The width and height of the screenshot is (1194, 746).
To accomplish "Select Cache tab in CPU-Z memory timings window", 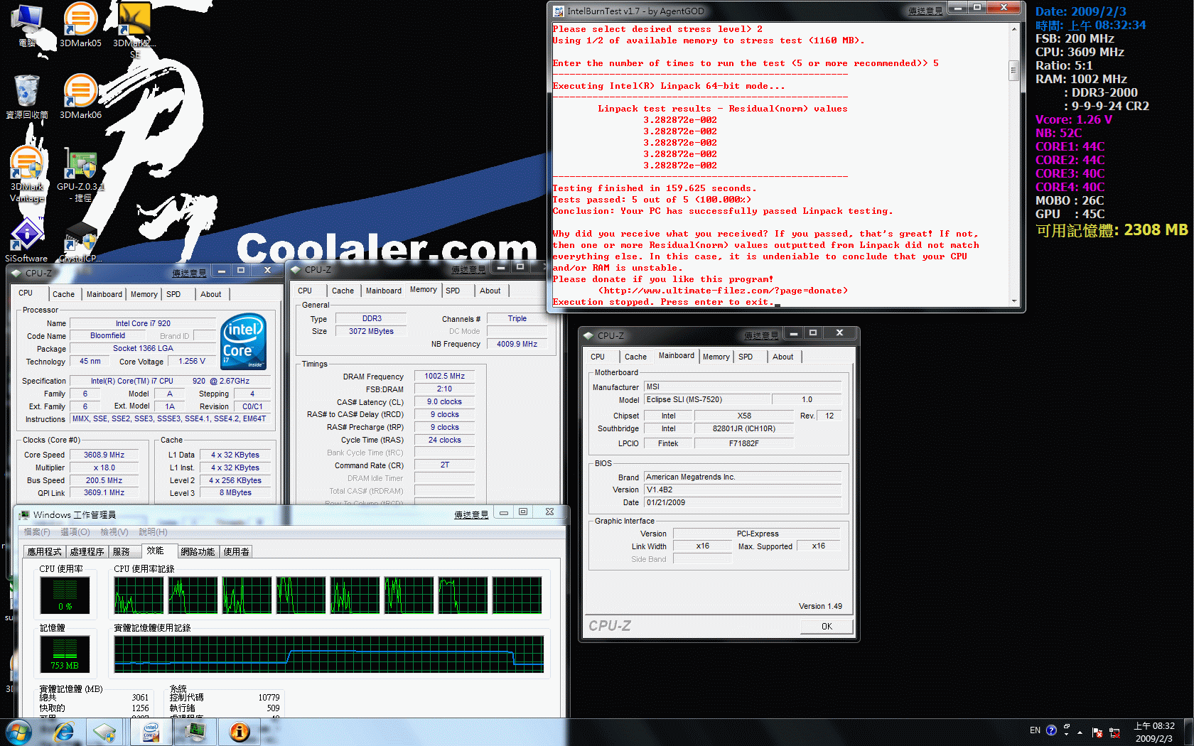I will pyautogui.click(x=343, y=291).
